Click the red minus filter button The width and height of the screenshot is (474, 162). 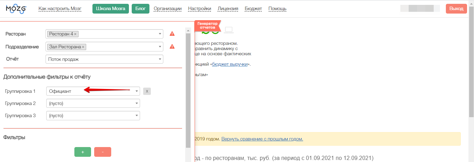(x=103, y=152)
